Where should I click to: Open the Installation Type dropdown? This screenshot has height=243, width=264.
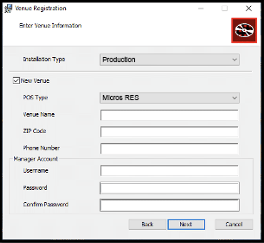pyautogui.click(x=169, y=59)
